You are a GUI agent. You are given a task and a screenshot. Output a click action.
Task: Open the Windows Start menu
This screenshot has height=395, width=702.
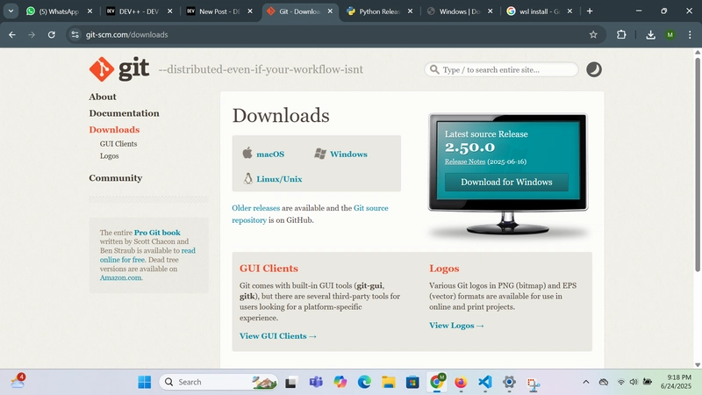[x=144, y=382]
